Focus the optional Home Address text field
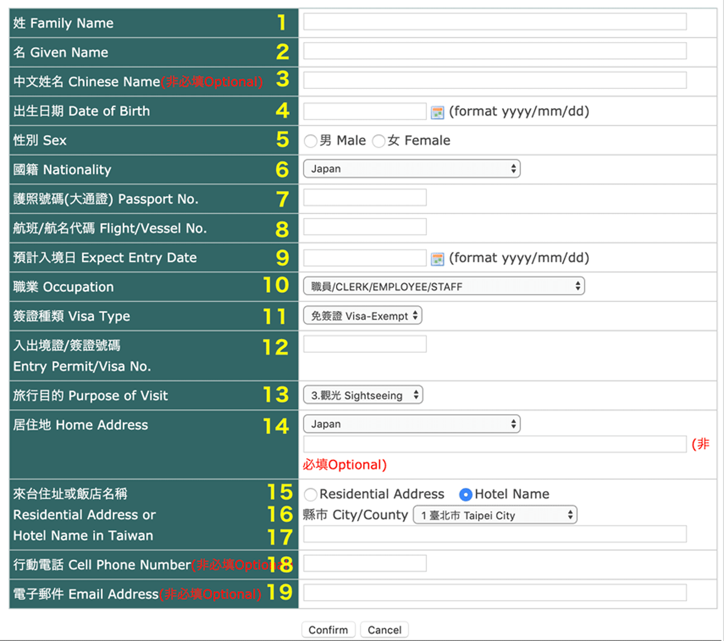Image resolution: width=724 pixels, height=641 pixels. [x=495, y=444]
